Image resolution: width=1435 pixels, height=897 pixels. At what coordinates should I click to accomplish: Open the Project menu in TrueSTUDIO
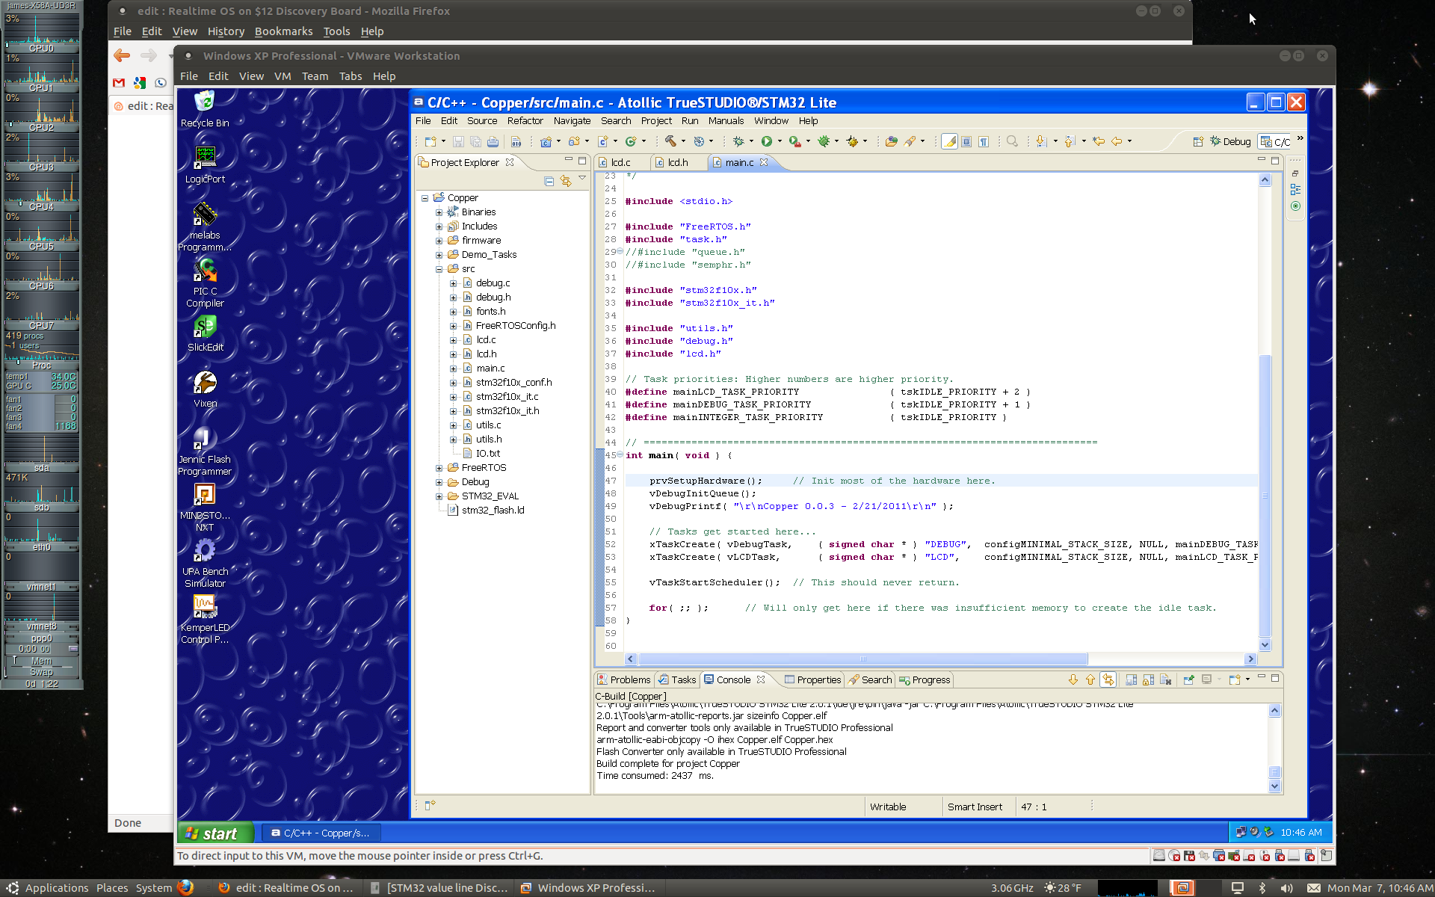pyautogui.click(x=656, y=120)
